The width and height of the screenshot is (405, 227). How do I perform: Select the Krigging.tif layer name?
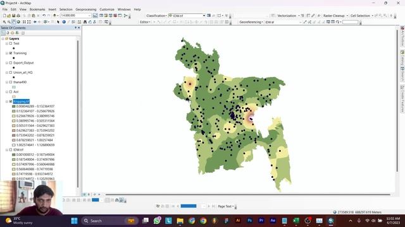[x=22, y=102]
